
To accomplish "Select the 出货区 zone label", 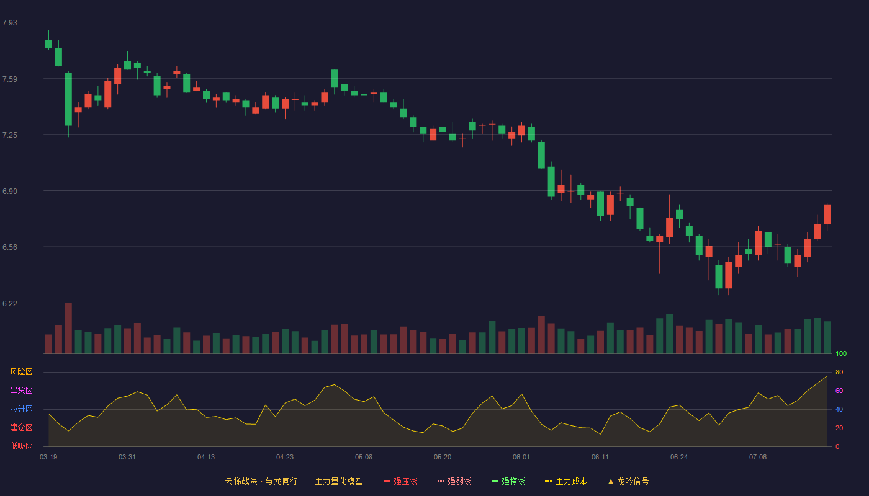I will pyautogui.click(x=21, y=391).
